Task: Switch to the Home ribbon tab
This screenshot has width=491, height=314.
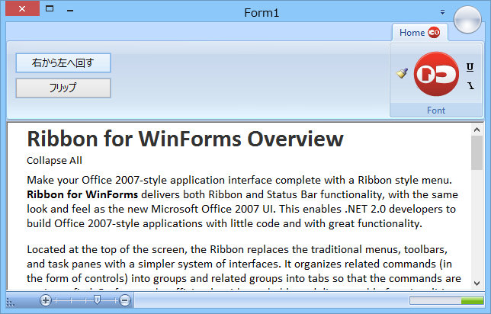Action: click(x=412, y=32)
